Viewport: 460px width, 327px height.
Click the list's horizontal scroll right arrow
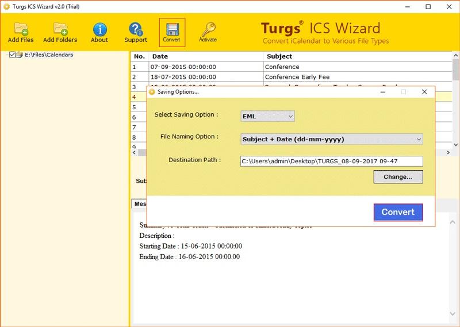(x=448, y=152)
